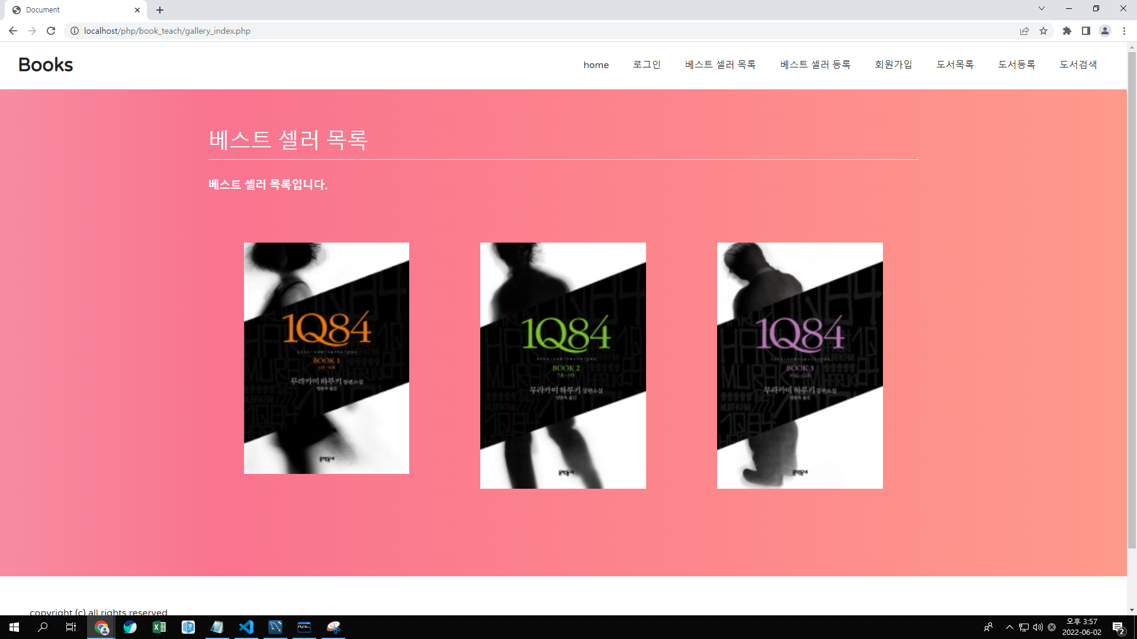Bookmark this page with star icon
Viewport: 1137px width, 639px height.
(x=1043, y=31)
